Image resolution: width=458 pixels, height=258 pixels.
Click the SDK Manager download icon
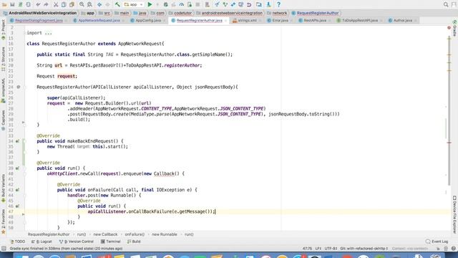[x=269, y=4]
